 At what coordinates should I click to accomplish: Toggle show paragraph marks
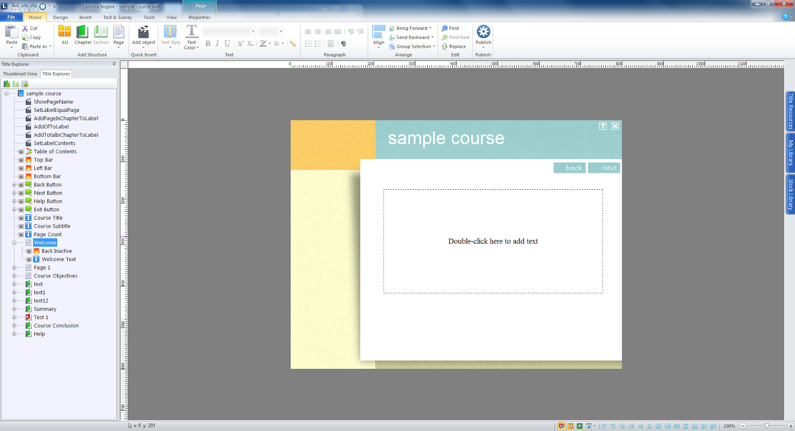coord(343,44)
